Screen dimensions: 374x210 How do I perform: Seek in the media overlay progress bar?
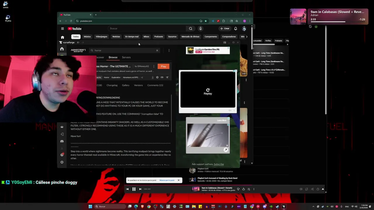click(338, 22)
